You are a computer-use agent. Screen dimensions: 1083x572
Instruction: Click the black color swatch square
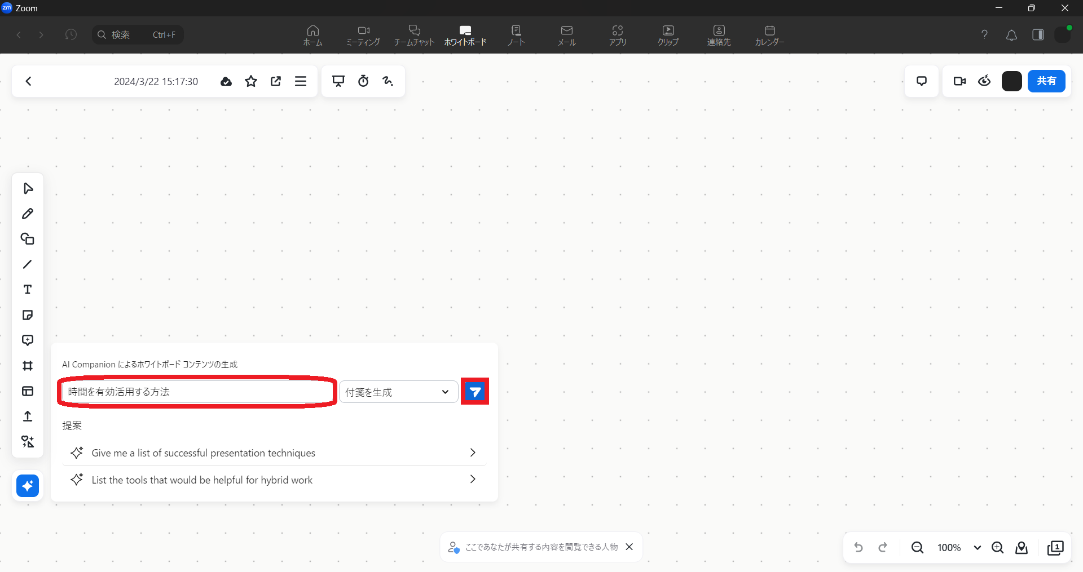point(1011,81)
